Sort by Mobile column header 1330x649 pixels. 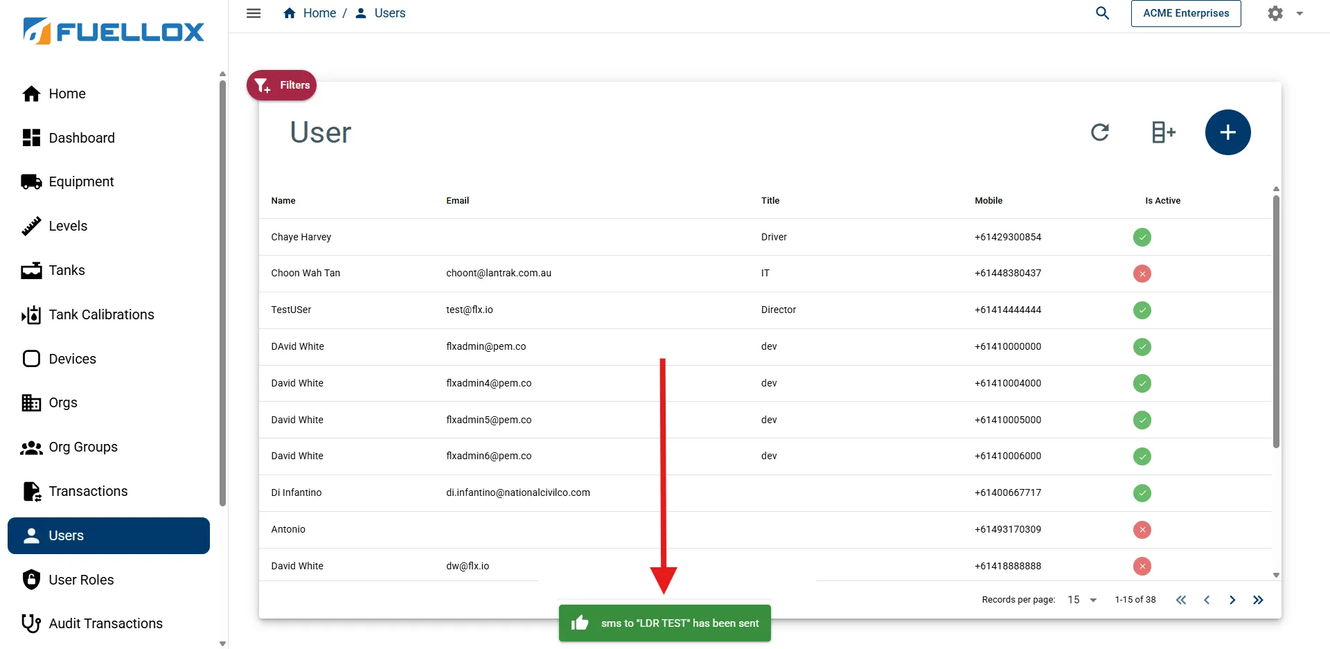(x=988, y=201)
